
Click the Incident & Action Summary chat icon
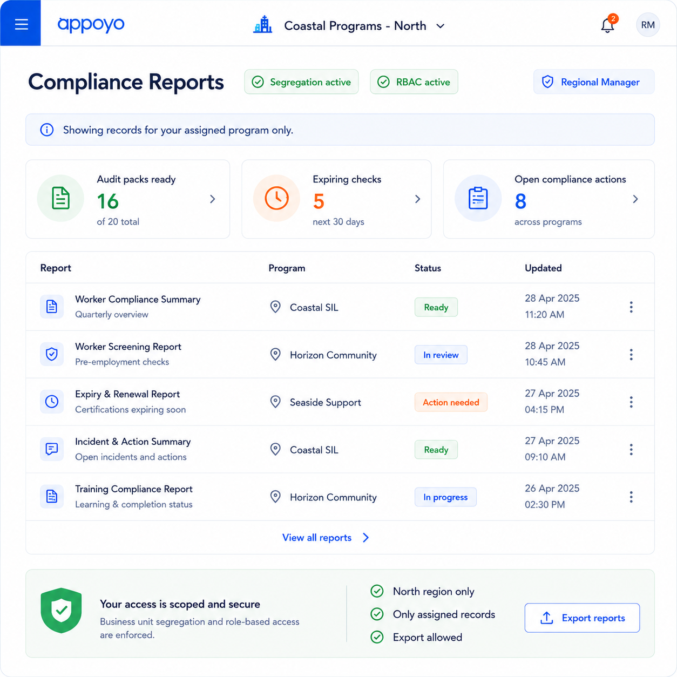click(52, 449)
